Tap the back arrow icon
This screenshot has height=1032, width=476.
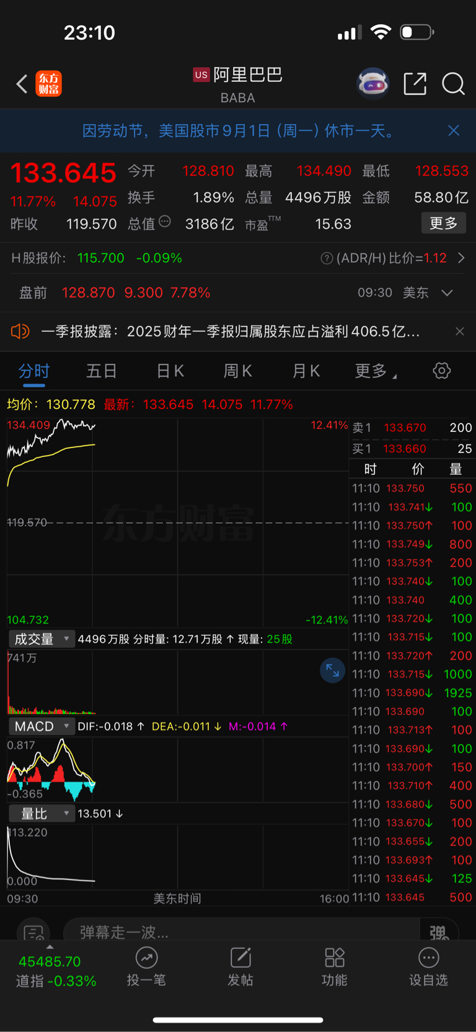coord(22,84)
